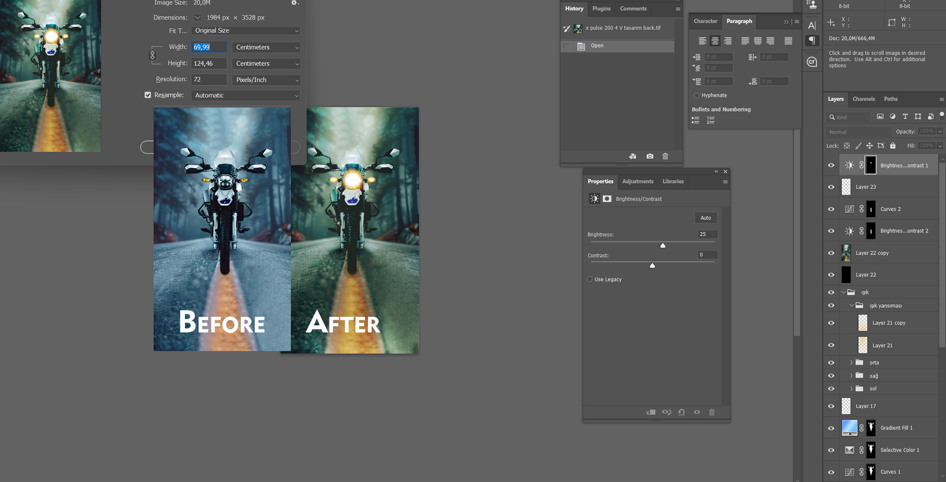Toggle adjustment visibility eye in Properties footer
The width and height of the screenshot is (946, 482).
[697, 412]
